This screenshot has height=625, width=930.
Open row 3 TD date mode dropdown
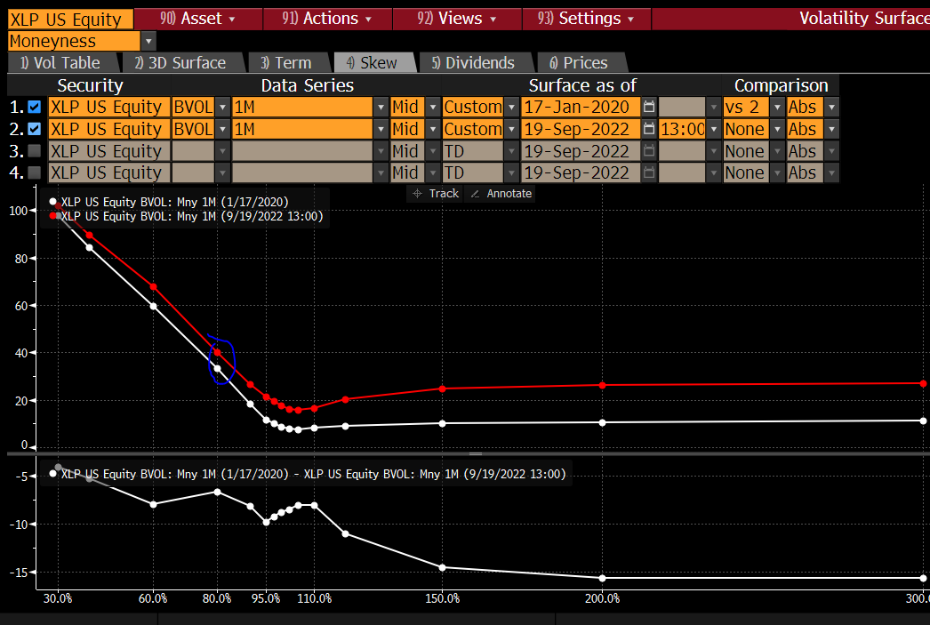coord(511,151)
